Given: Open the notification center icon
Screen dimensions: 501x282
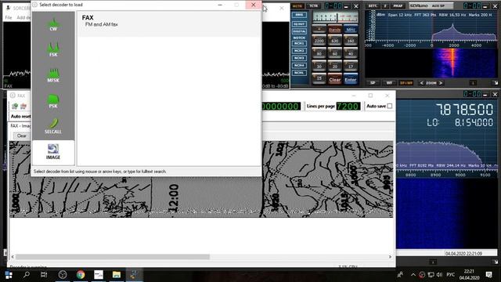Looking at the screenshot, I should [x=488, y=275].
